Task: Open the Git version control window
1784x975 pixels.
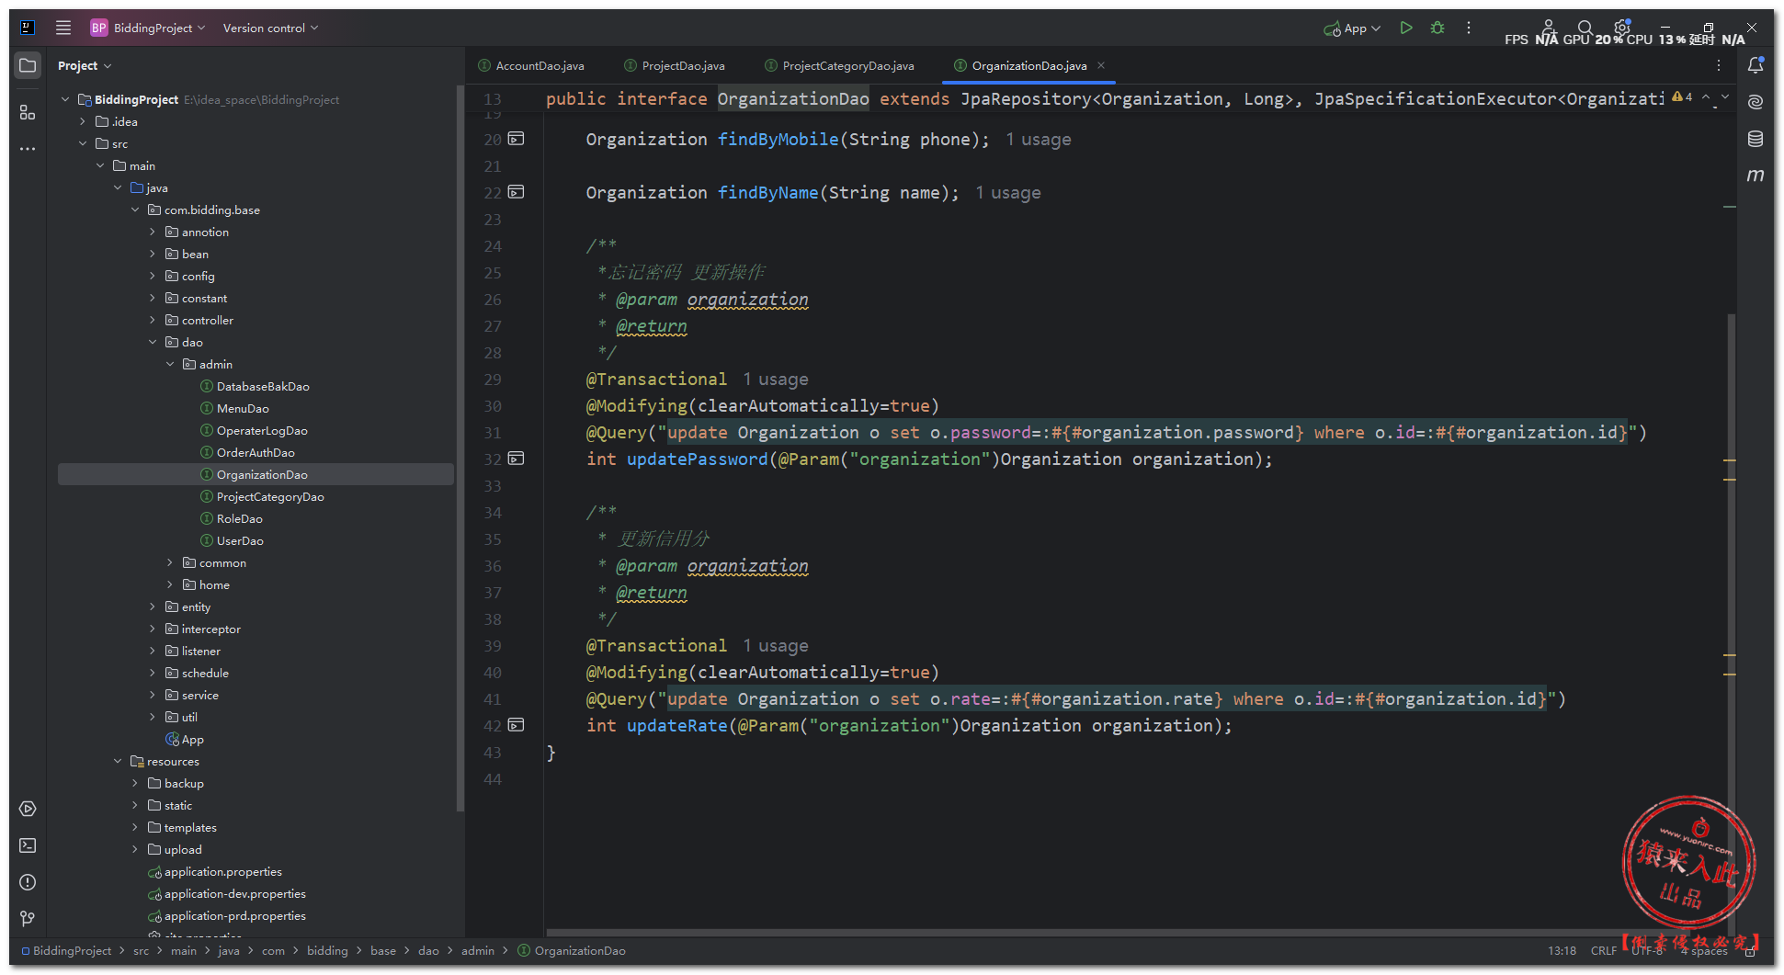Action: [28, 919]
